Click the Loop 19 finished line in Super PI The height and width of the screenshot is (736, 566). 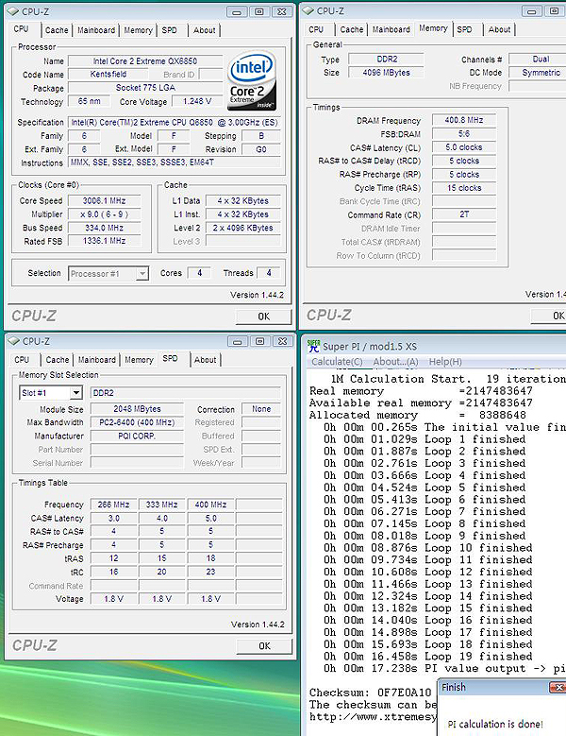click(x=427, y=657)
